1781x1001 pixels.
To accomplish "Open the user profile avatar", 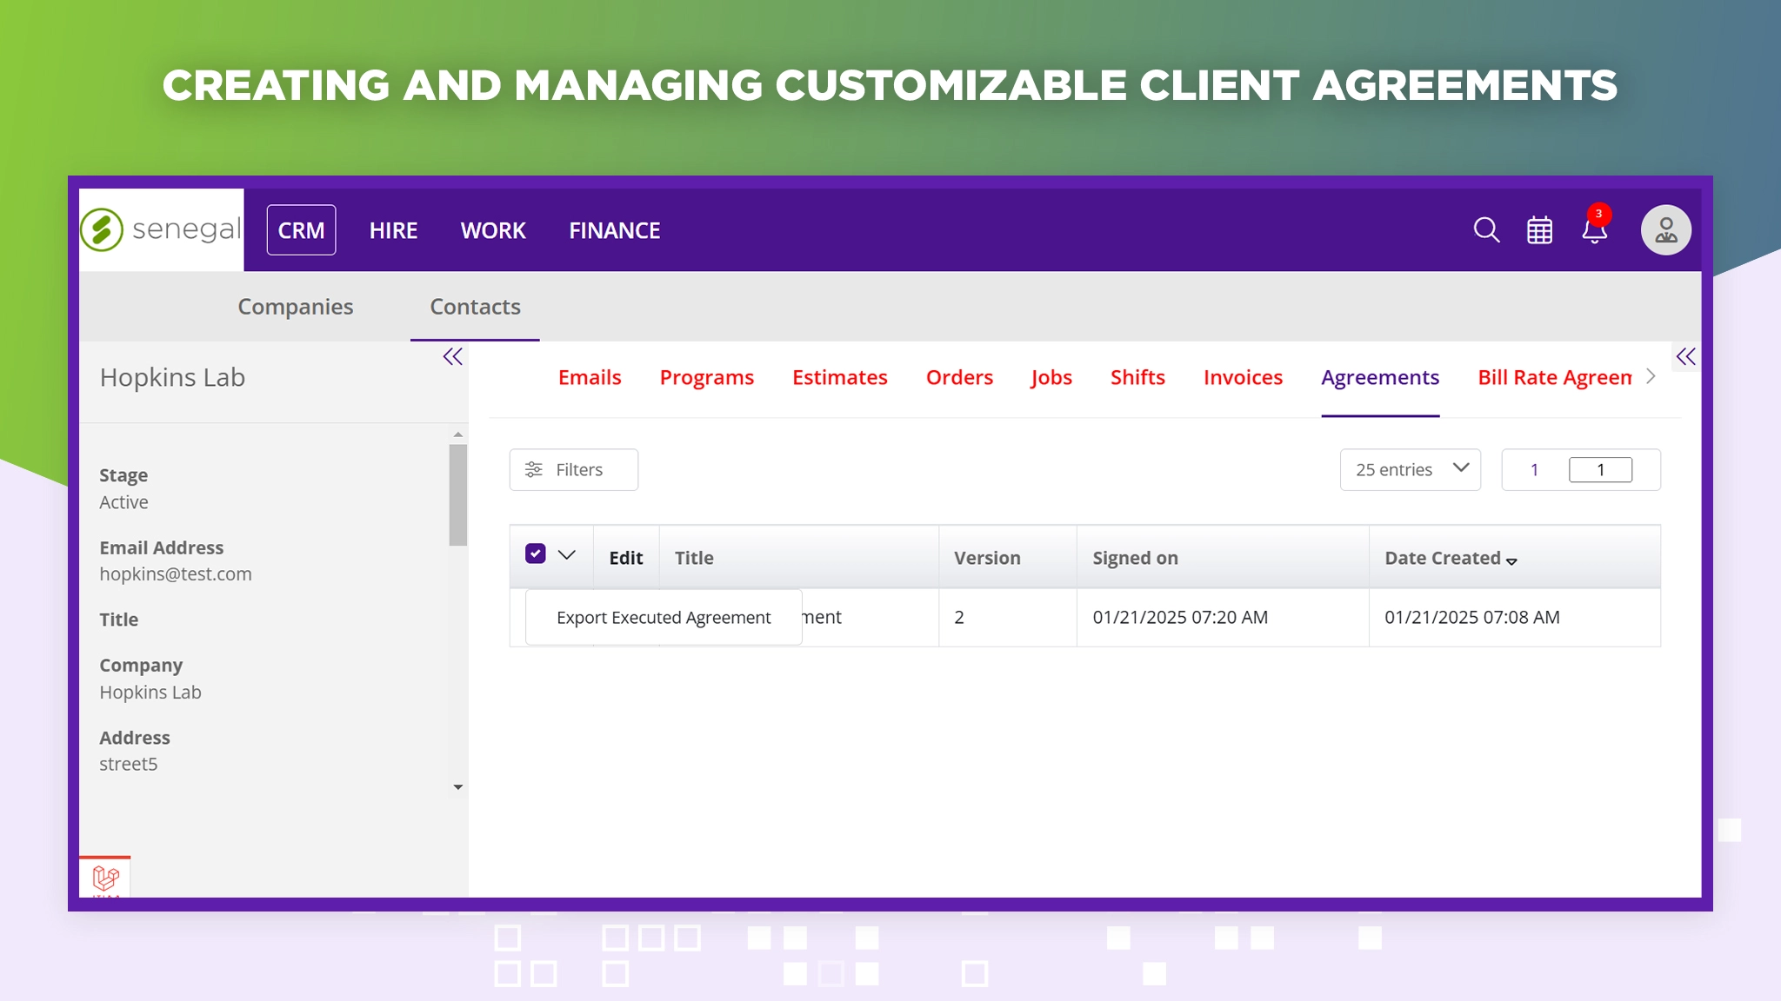I will tap(1665, 230).
